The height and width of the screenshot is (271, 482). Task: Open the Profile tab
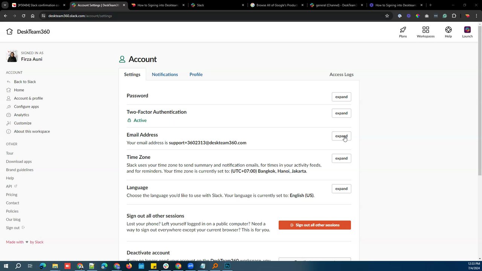[196, 75]
